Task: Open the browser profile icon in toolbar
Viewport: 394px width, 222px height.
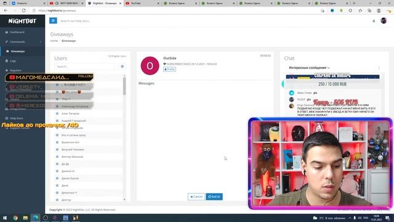Action: click(x=379, y=10)
